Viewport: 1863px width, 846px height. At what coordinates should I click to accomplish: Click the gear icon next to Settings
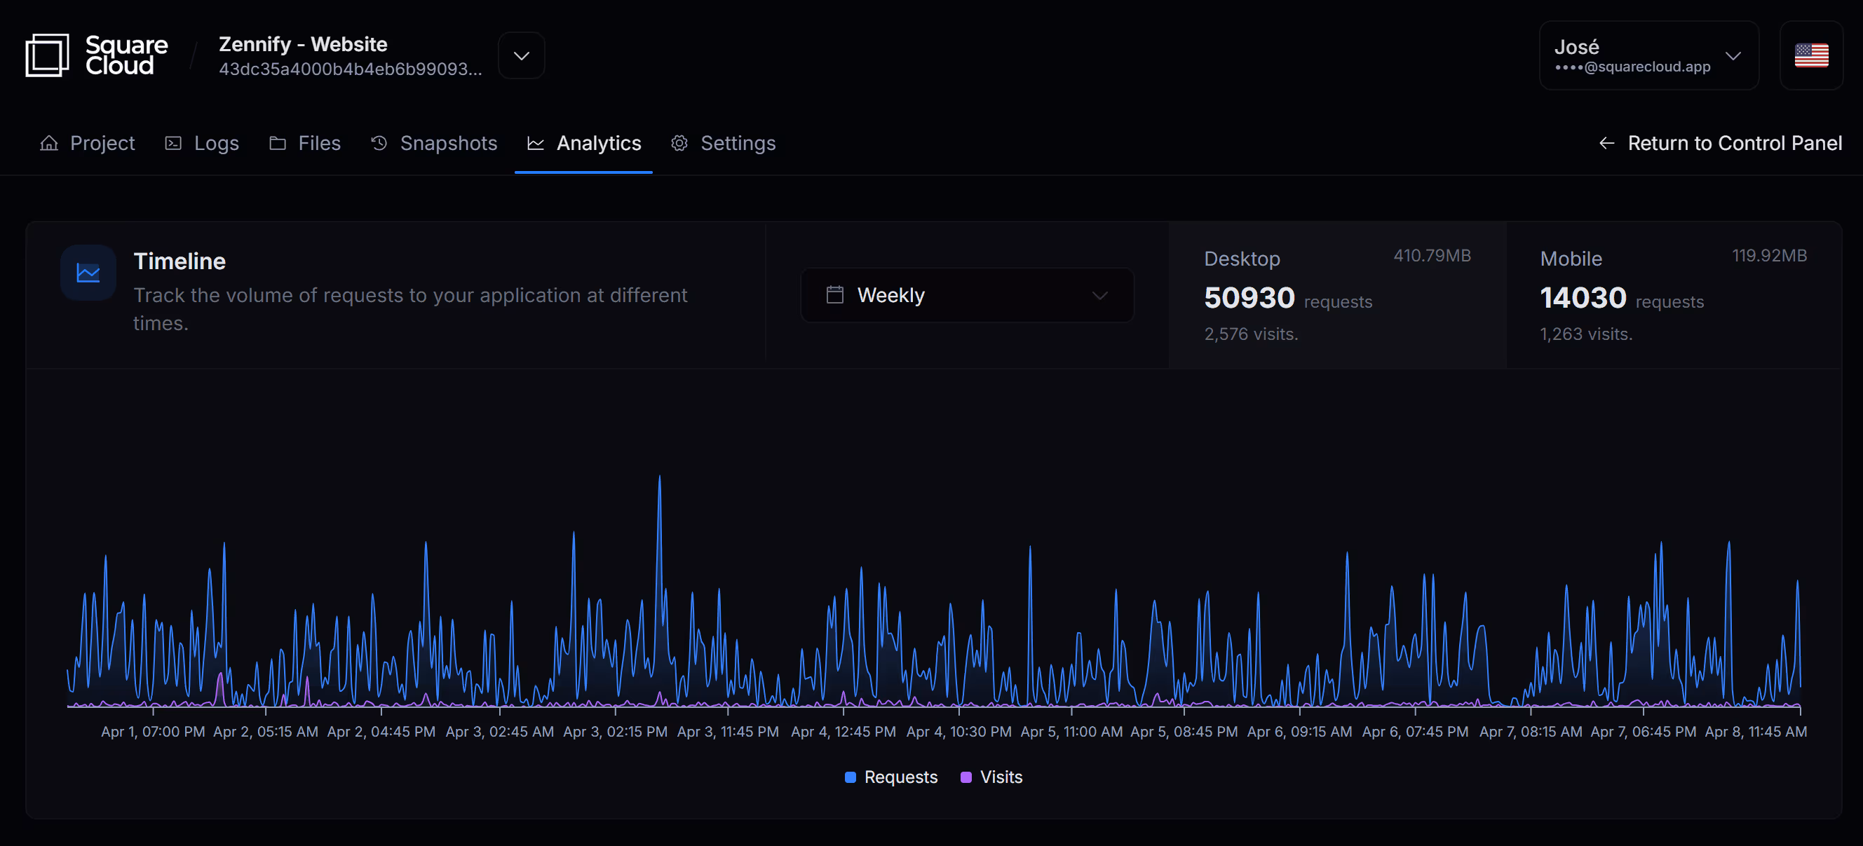tap(679, 143)
